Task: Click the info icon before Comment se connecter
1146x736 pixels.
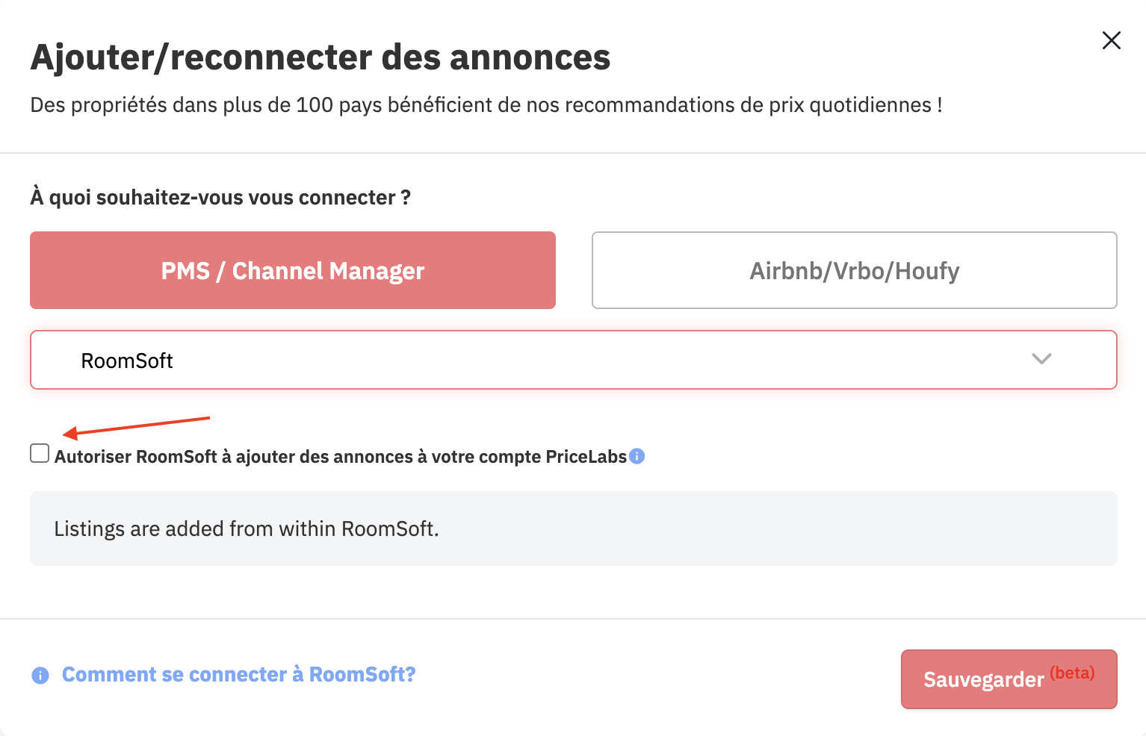Action: coord(40,676)
